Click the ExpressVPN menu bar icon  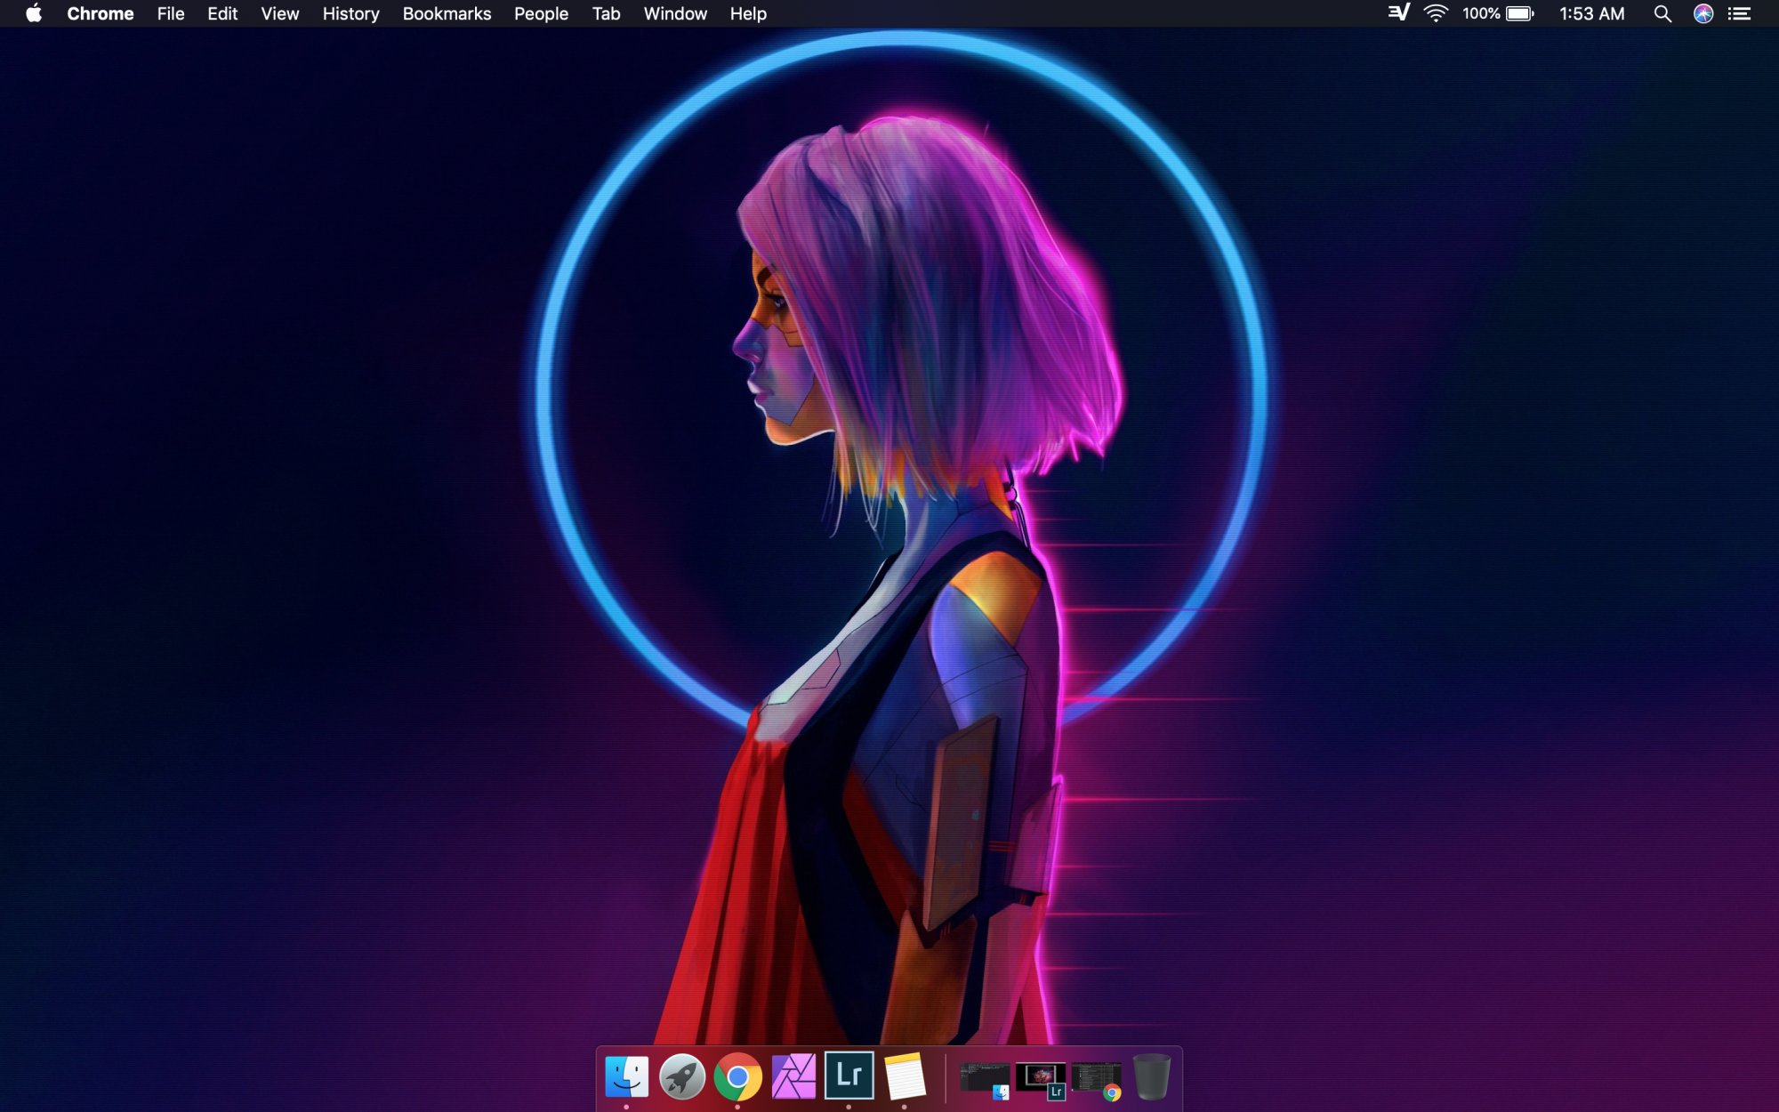pyautogui.click(x=1398, y=13)
